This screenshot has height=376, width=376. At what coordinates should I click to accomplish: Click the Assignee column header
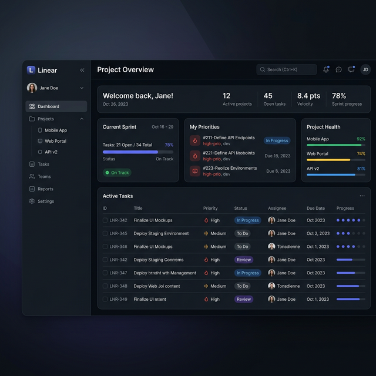tap(277, 208)
